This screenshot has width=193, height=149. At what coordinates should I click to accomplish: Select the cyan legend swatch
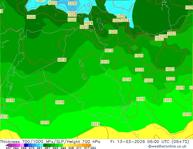coord(41,145)
